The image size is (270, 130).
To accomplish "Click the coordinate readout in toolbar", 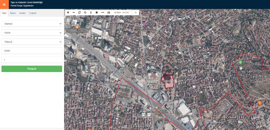I will coord(122,13).
